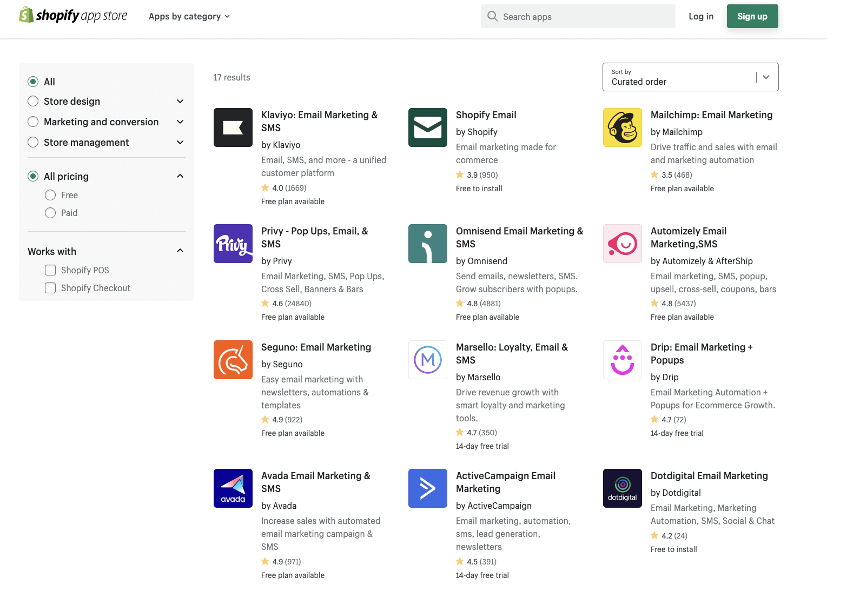Screen dimensions: 860x592
Task: Open Mailchimp: Email Marketing title link
Action: tap(711, 115)
